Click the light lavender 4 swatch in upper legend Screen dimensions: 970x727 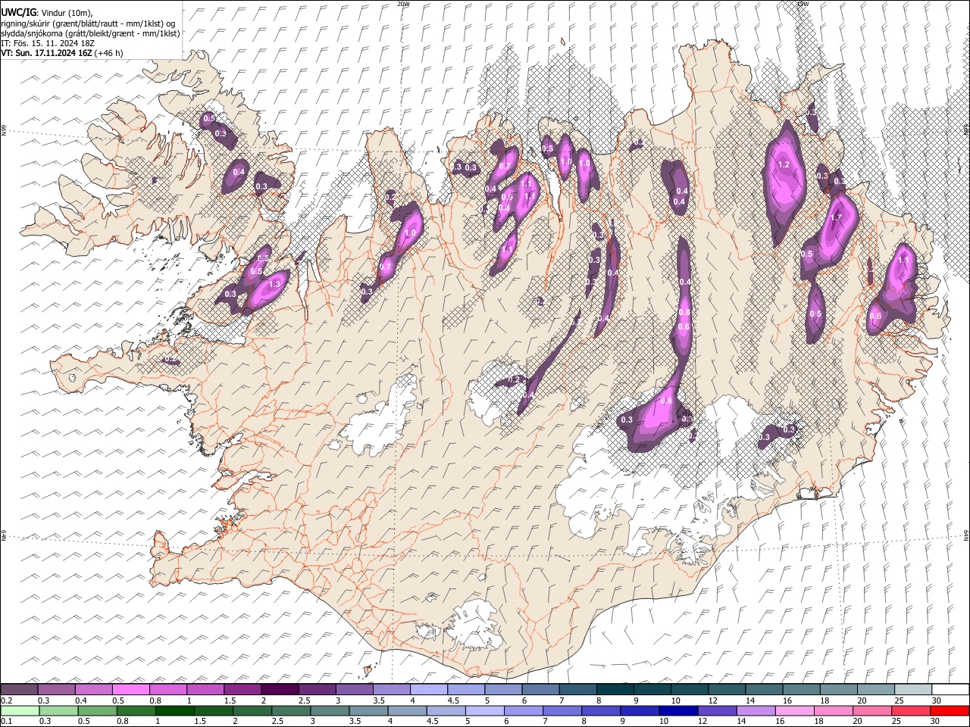[428, 689]
